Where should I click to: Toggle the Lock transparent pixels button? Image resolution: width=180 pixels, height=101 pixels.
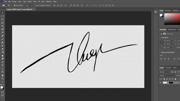tap(164, 79)
